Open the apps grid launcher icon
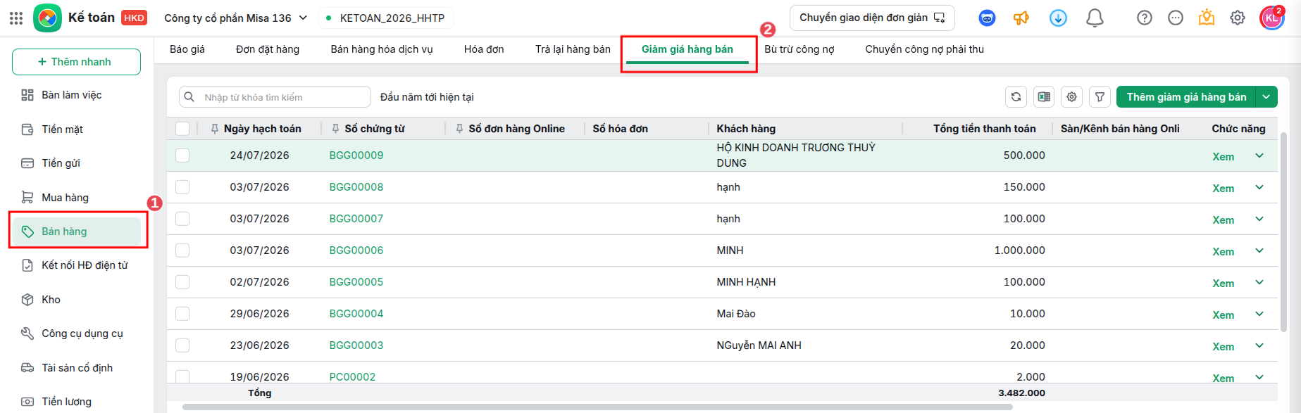 pos(16,18)
